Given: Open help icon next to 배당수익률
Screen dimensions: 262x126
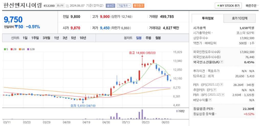Looking at the screenshot, I should (210, 100).
